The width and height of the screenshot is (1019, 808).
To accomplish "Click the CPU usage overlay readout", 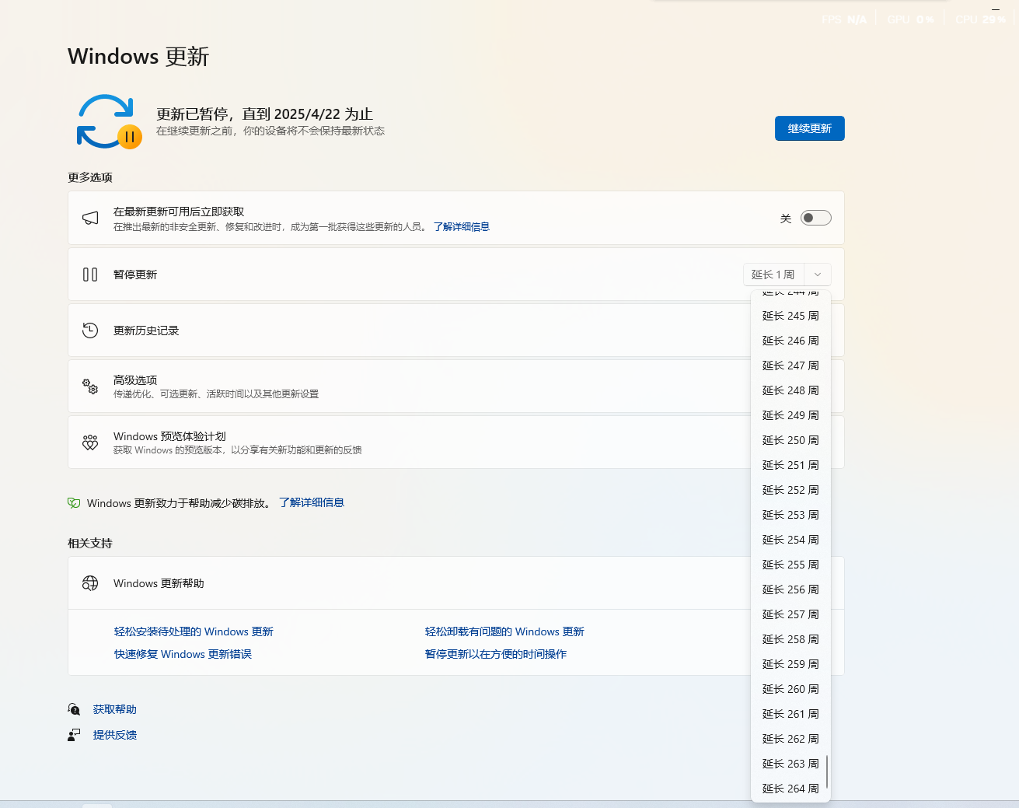I will pos(980,19).
